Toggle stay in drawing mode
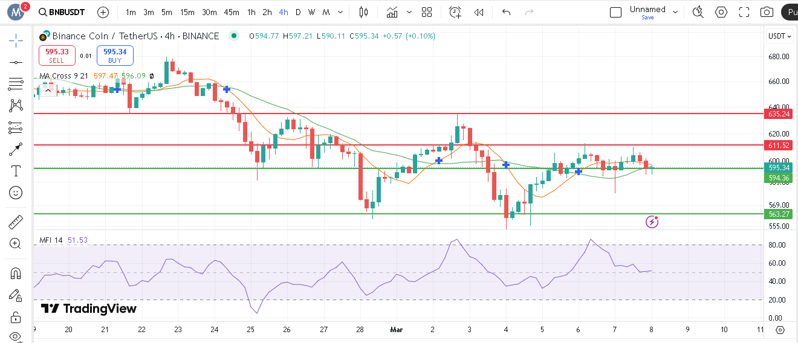The image size is (798, 343). tap(16, 295)
